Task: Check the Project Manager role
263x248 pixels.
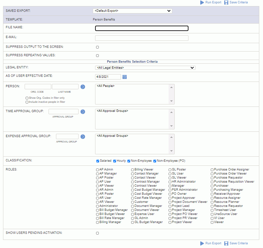Action: 170,210
